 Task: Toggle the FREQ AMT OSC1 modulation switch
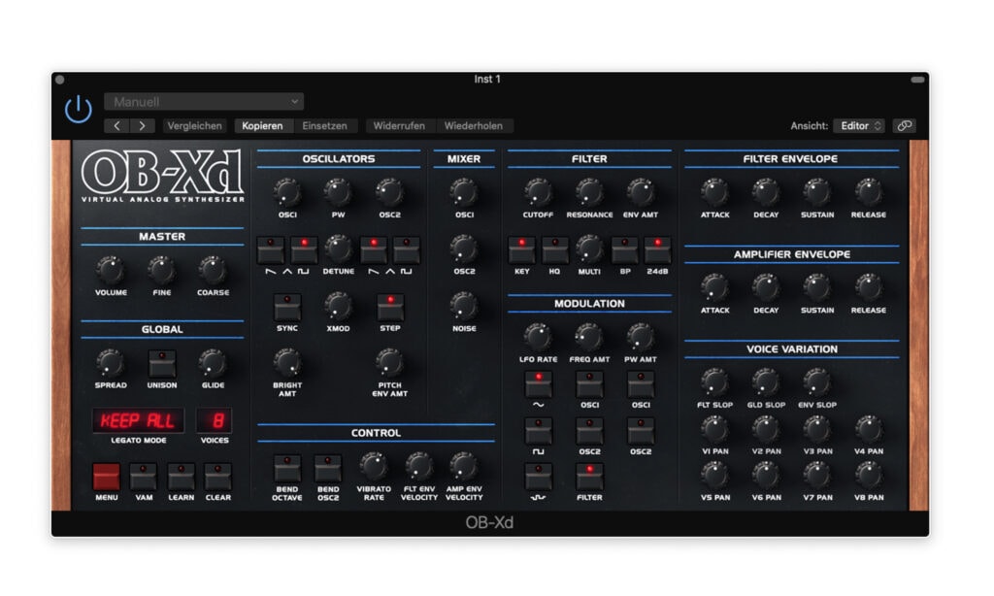589,384
